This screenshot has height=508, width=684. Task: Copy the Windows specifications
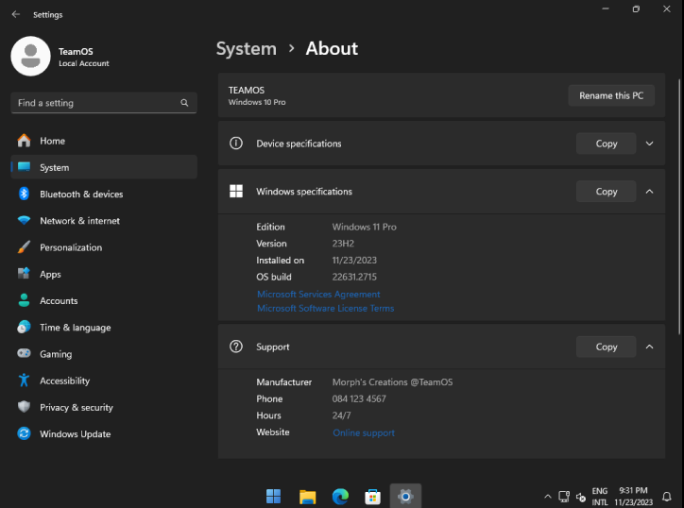point(606,192)
